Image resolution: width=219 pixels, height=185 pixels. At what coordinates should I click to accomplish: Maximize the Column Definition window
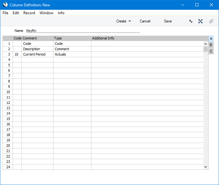tap(197, 5)
